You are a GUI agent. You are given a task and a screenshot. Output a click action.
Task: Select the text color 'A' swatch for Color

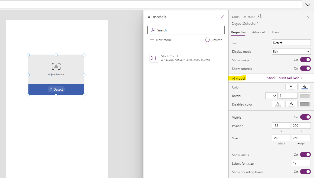click(291, 87)
